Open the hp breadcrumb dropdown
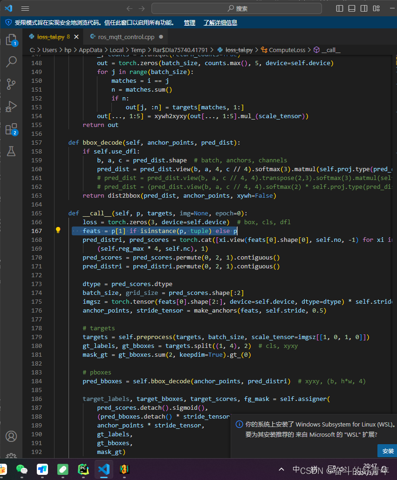 coord(68,50)
